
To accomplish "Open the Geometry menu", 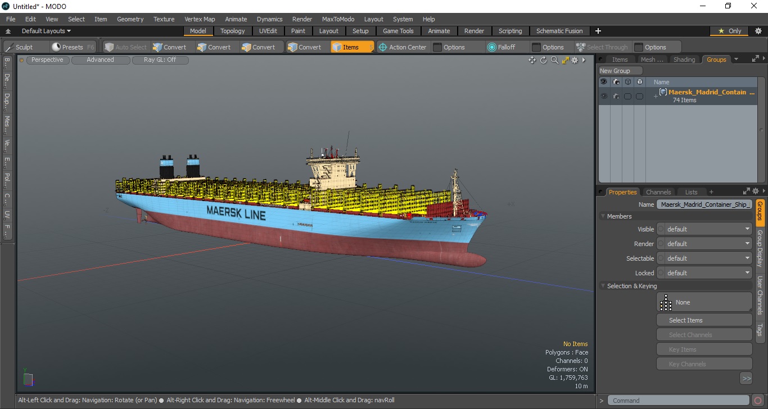I will coord(130,19).
